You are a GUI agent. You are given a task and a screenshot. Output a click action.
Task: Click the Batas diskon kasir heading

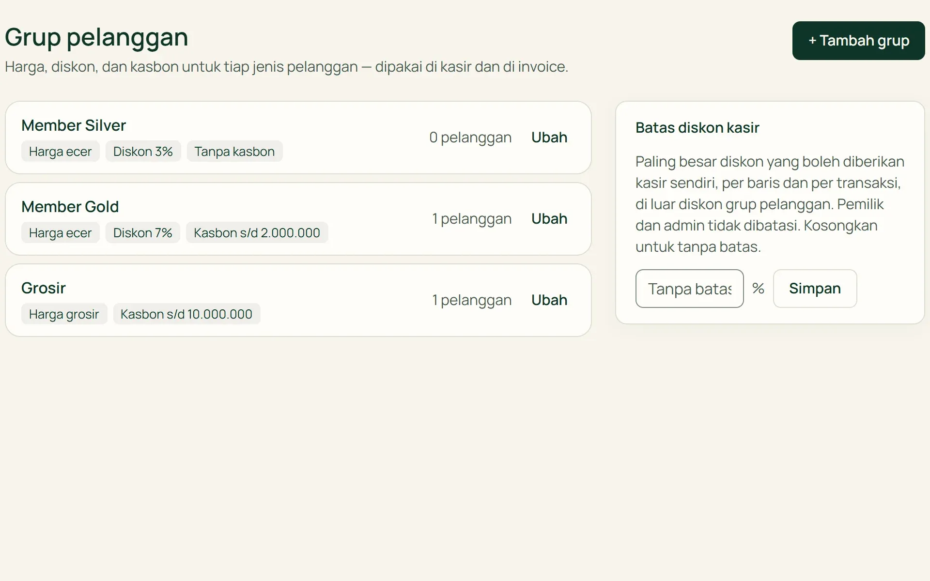[697, 128]
